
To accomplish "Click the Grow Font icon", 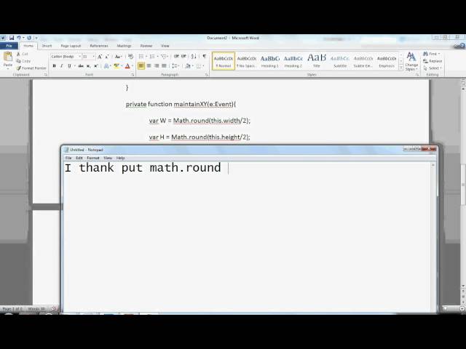I will point(100,57).
